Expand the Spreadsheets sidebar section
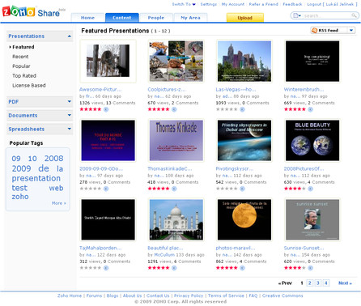The width and height of the screenshot is (361, 306). (70, 129)
